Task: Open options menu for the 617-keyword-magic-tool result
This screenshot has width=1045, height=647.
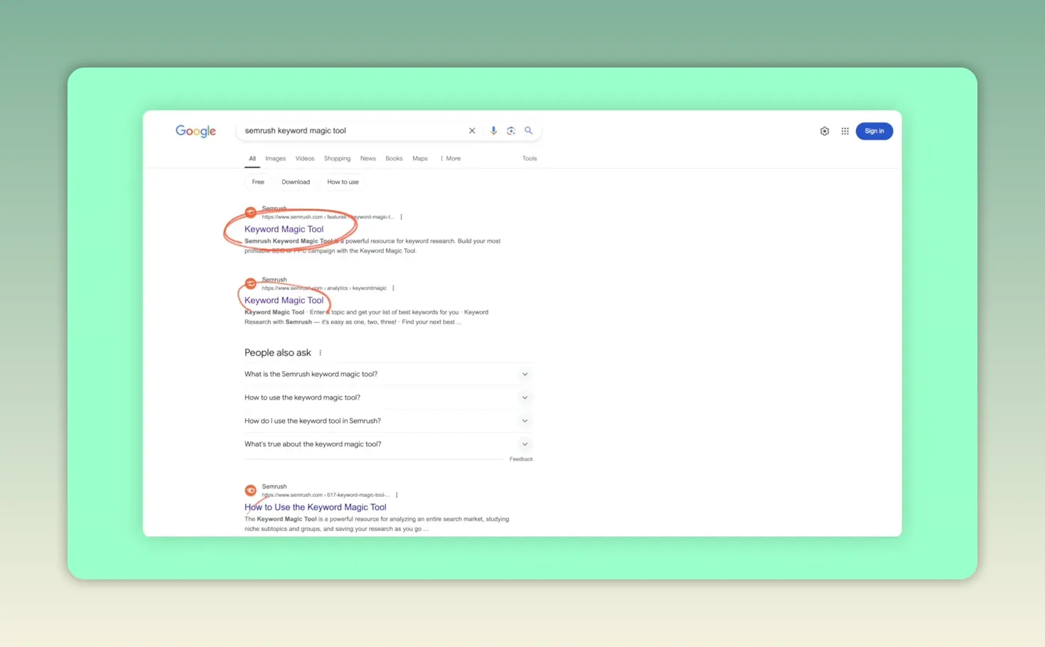Action: point(397,495)
